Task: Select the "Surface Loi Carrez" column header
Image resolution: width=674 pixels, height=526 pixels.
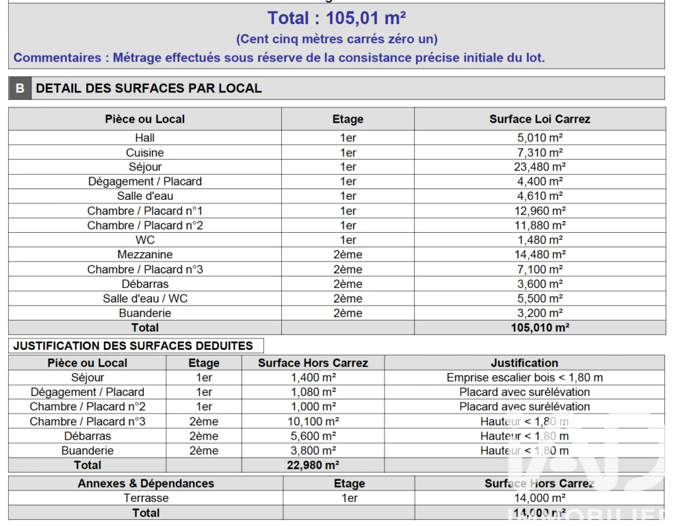Action: point(540,119)
